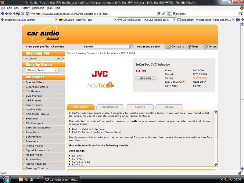The height and width of the screenshot is (183, 244).
Task: Click the search magnifier icon in browser toolbar
Action: [241, 14]
